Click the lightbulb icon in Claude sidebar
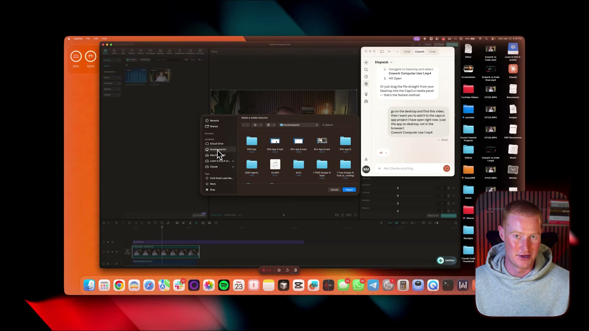Image resolution: width=589 pixels, height=331 pixels. click(366, 94)
